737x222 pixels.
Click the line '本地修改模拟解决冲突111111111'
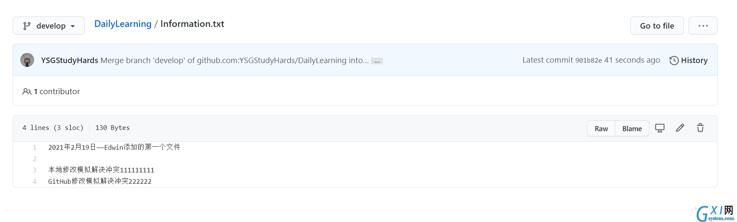(101, 170)
